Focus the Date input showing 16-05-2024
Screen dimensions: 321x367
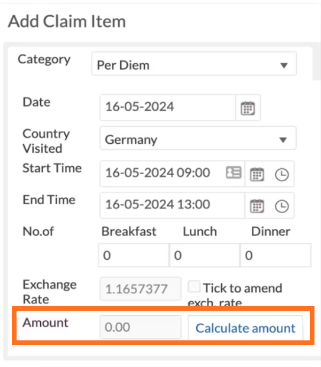[168, 108]
